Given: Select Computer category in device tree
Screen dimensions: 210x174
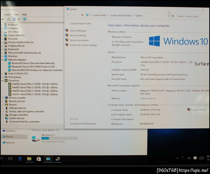Looking at the screenshot, I should coord(13,28).
